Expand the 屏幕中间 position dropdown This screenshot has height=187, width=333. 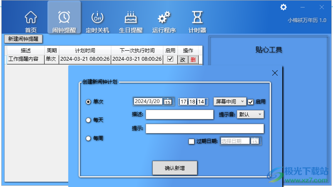pyautogui.click(x=230, y=101)
